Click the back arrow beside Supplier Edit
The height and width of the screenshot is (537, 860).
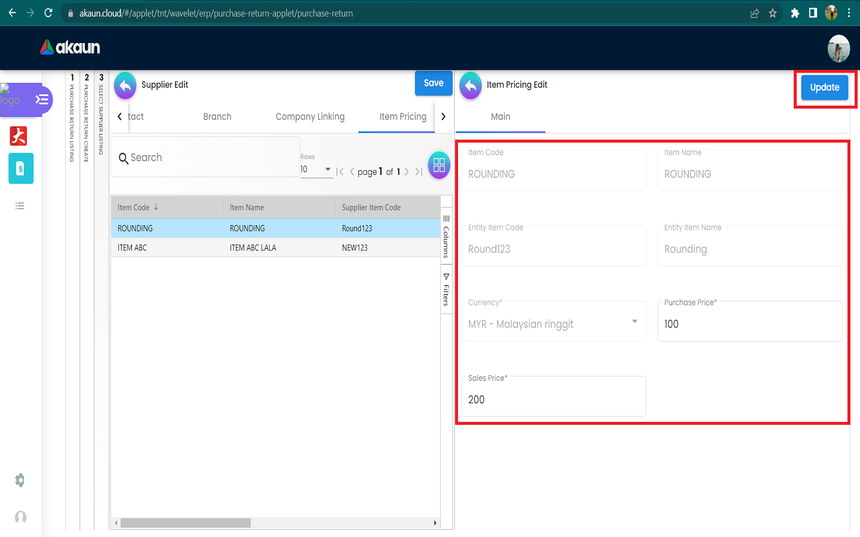coord(125,85)
